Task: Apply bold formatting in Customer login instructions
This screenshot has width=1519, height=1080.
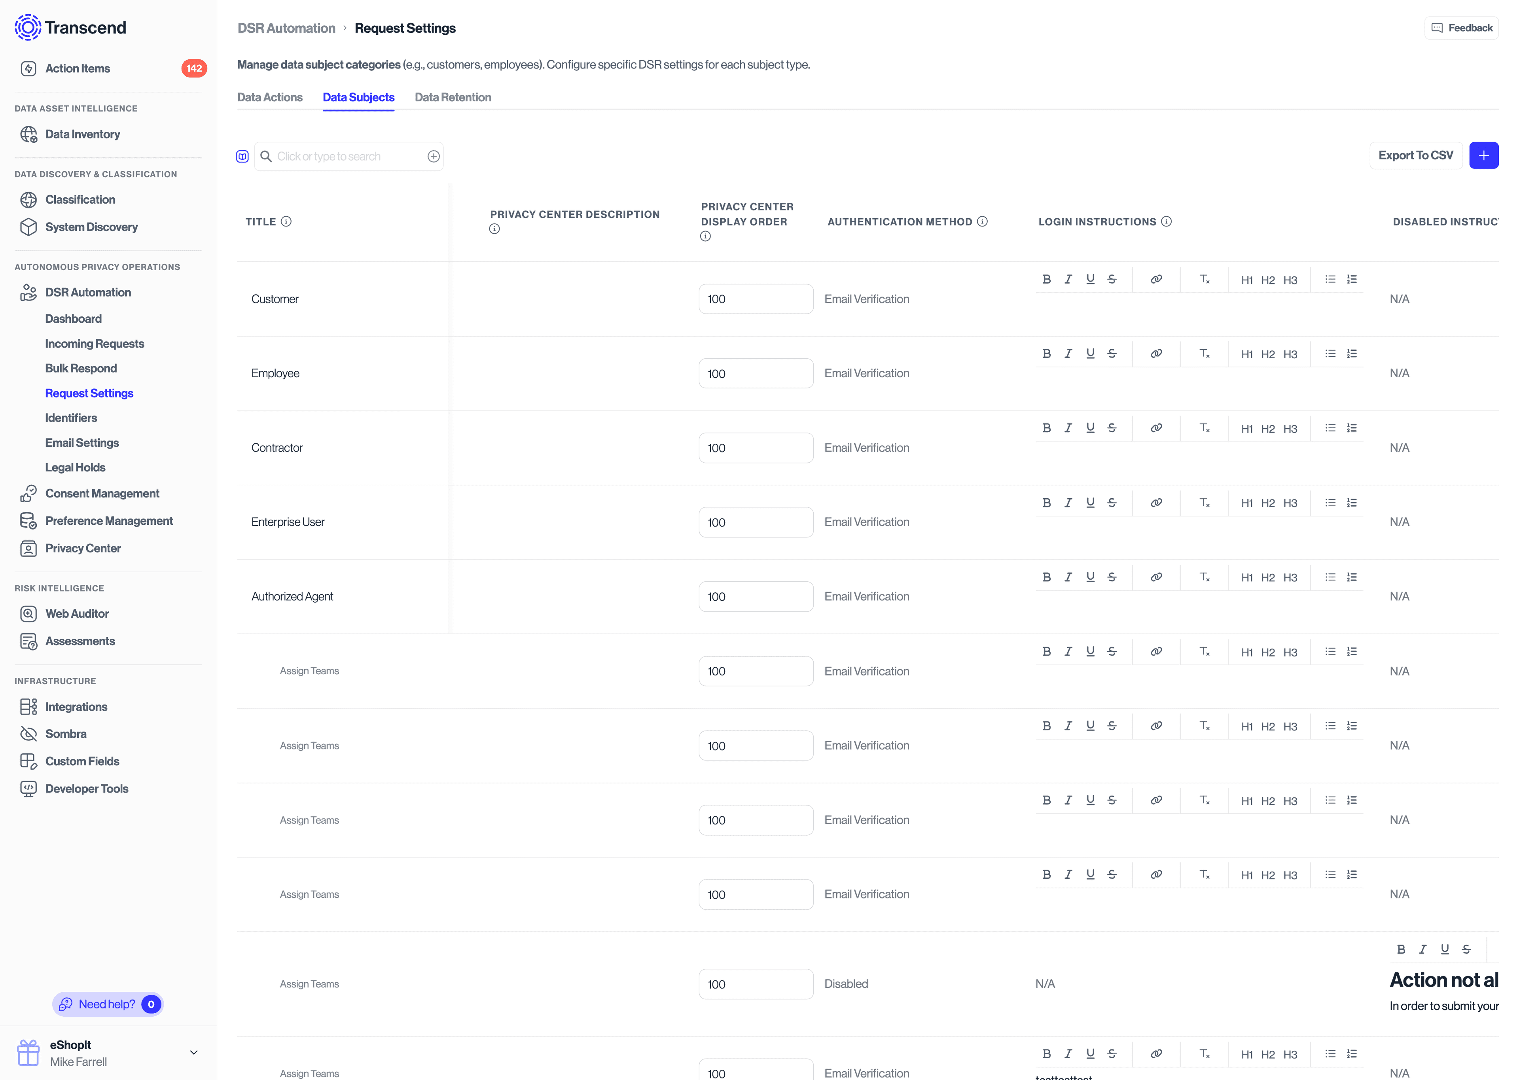Action: (1047, 279)
